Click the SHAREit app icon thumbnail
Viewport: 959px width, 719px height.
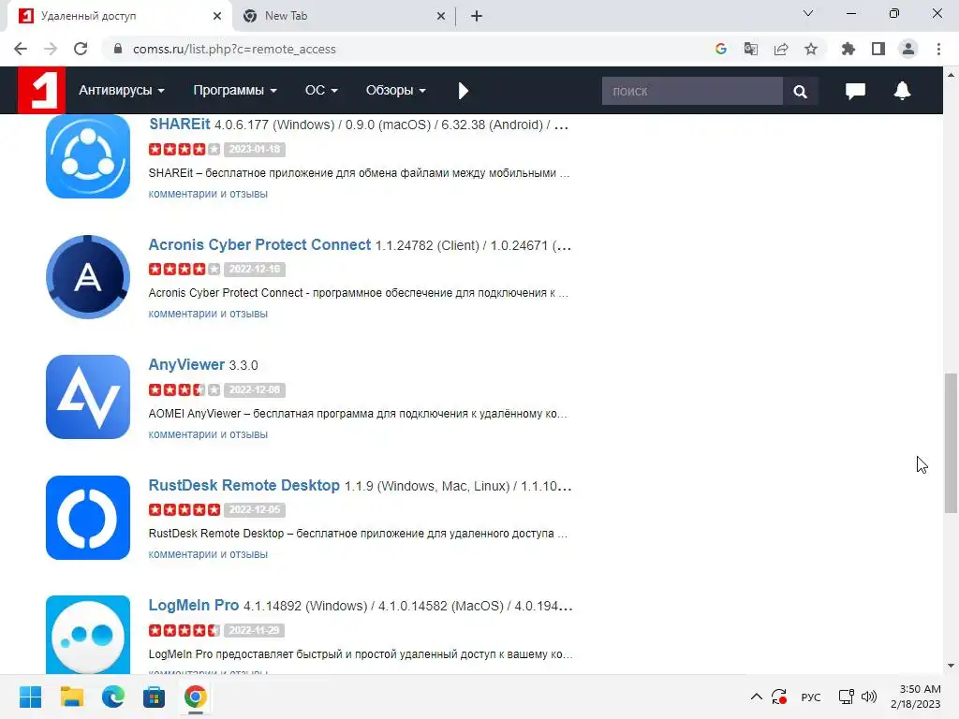coord(88,156)
